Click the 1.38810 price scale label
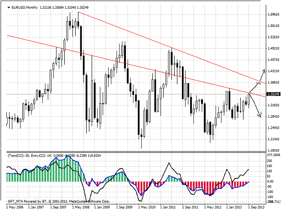Screen dimensions: 285x219 (274, 83)
